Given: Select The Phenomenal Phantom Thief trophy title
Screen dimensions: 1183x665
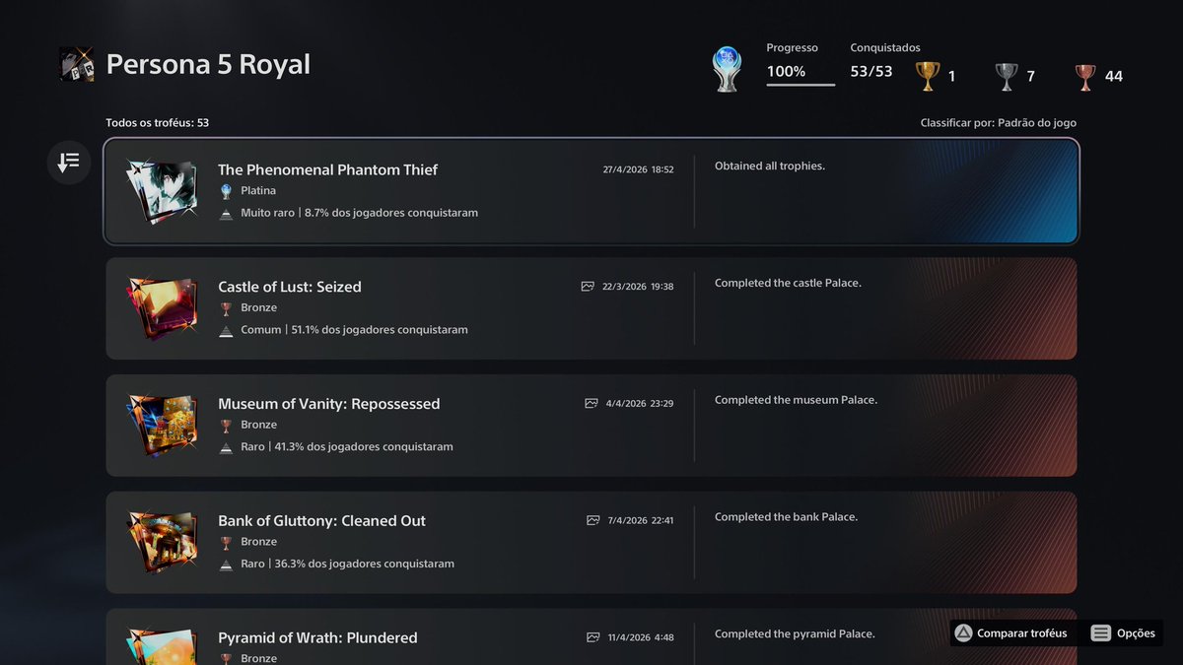Looking at the screenshot, I should [327, 169].
